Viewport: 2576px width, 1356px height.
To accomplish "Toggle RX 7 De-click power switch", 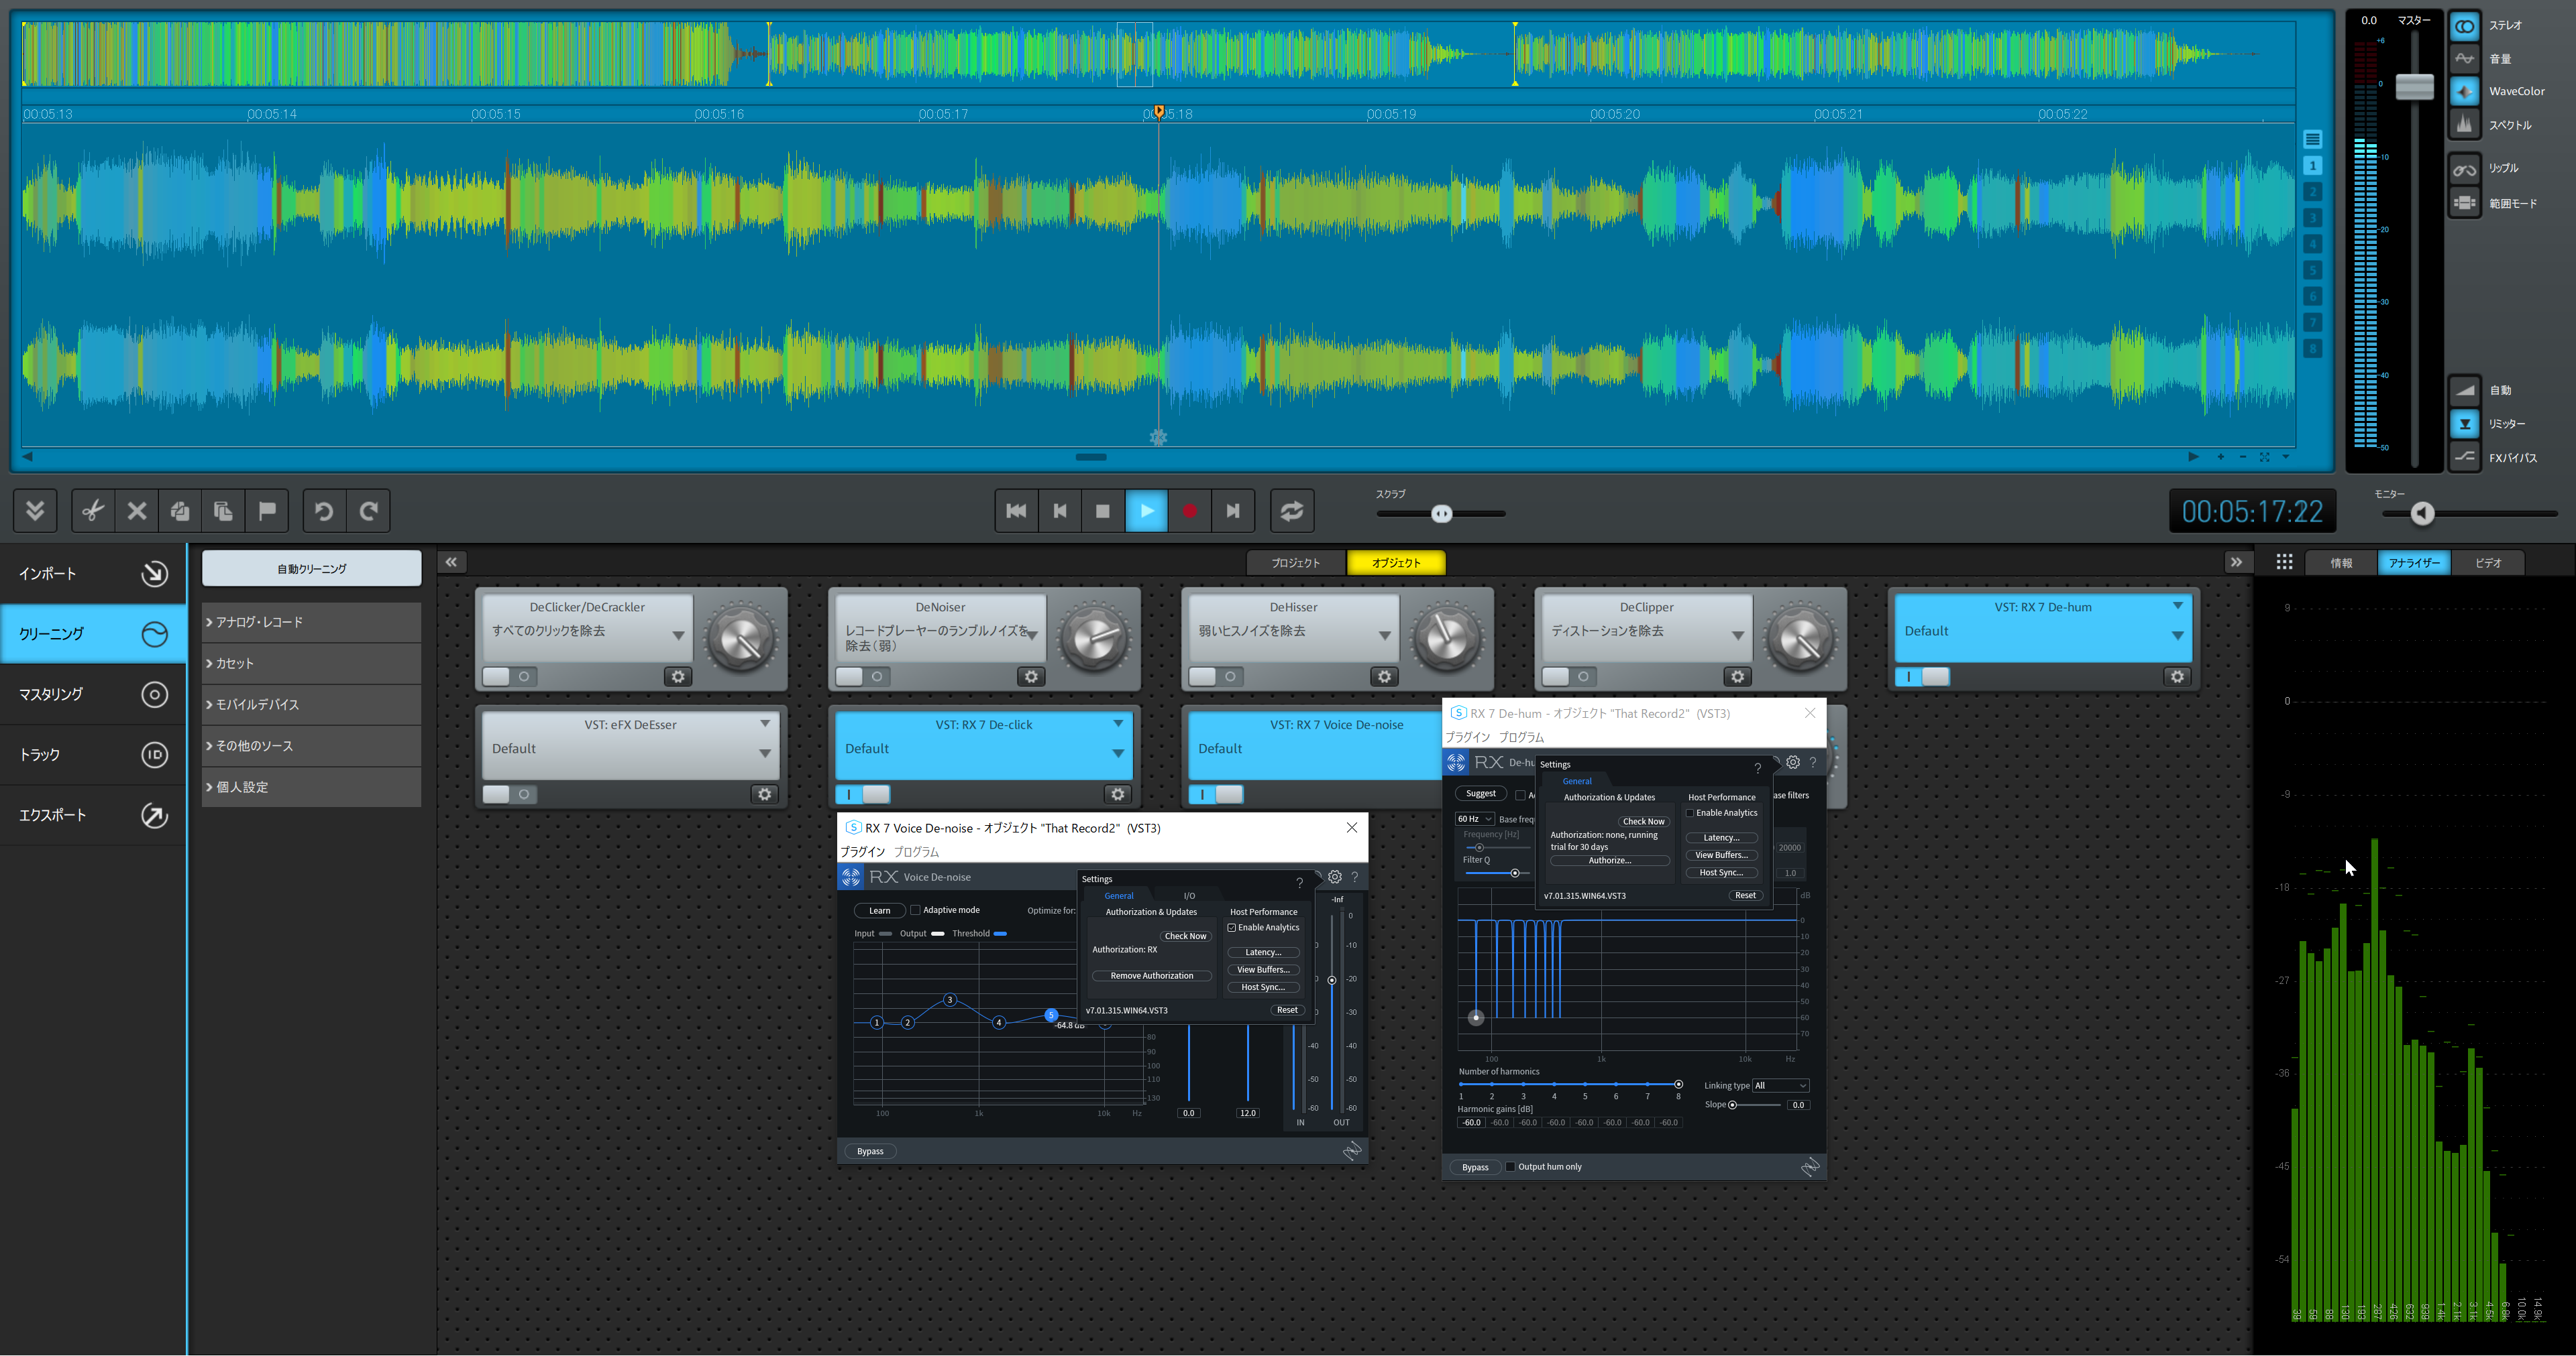I will 863,794.
